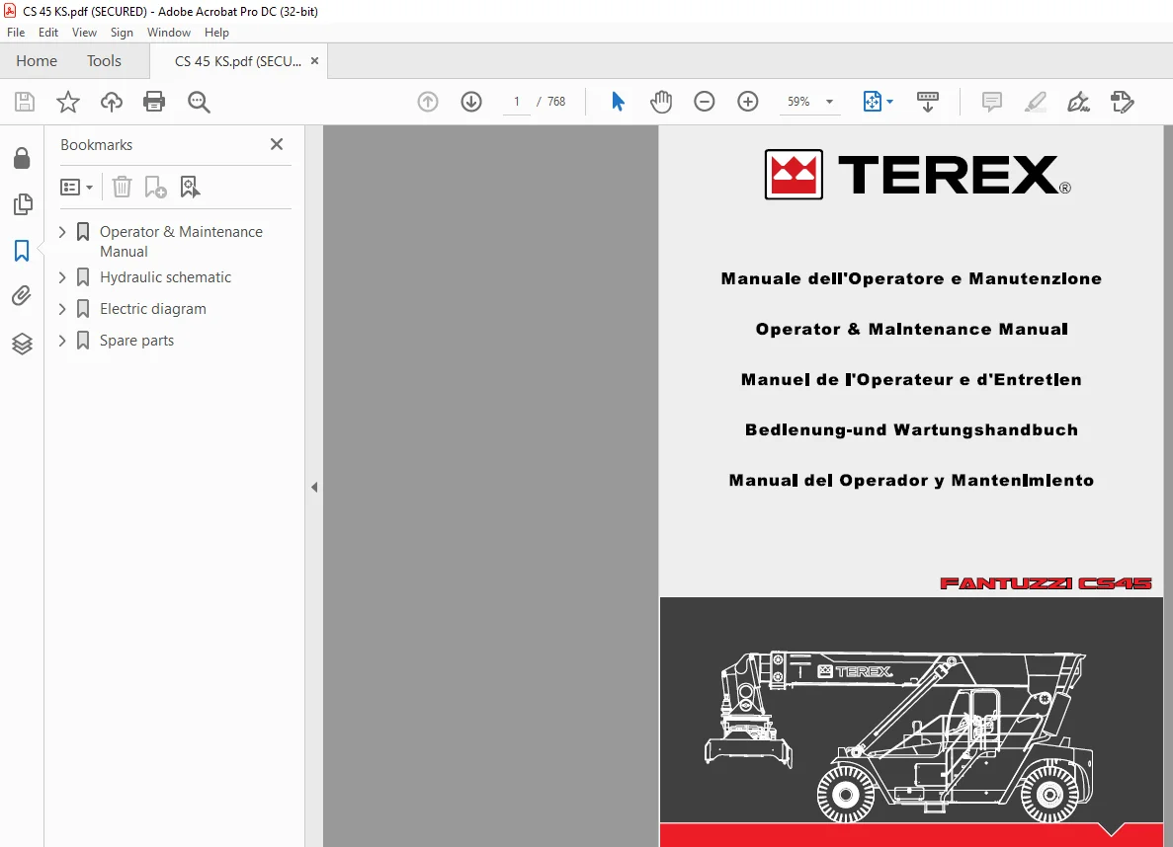The image size is (1173, 847).
Task: Click the page number input field
Action: pos(516,102)
